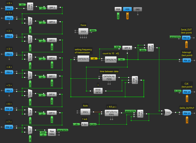Click the EDGE DET0 block

tap(98, 91)
